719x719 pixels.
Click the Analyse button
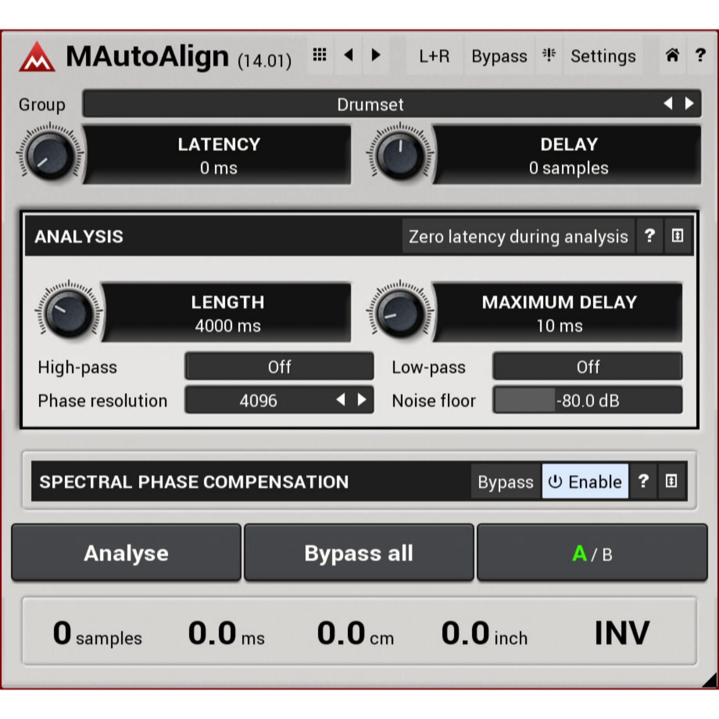[x=126, y=553]
